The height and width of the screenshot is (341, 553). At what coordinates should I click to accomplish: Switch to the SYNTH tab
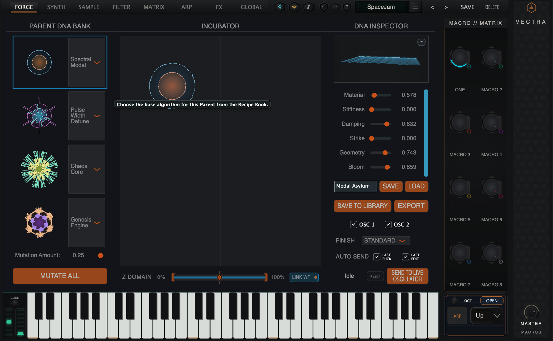click(56, 7)
